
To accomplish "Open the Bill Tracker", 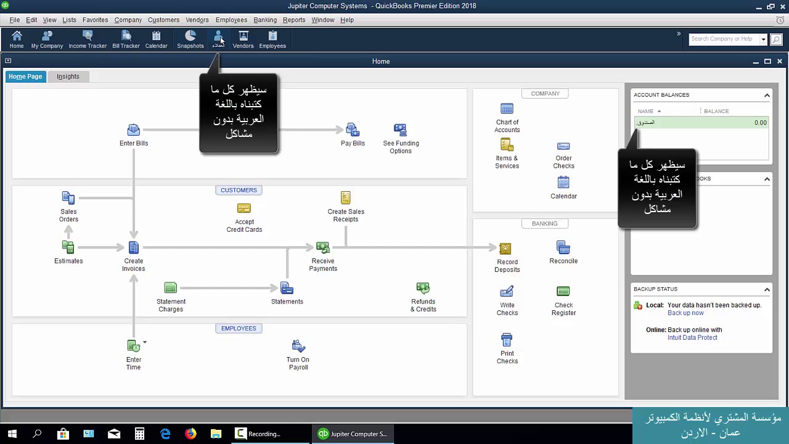I will coord(126,39).
